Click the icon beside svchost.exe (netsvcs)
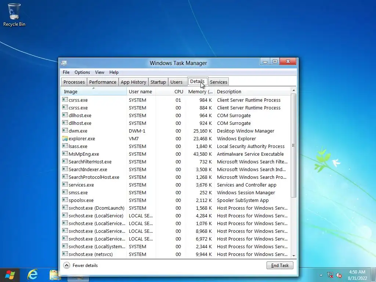This screenshot has height=282, width=376. (65, 254)
